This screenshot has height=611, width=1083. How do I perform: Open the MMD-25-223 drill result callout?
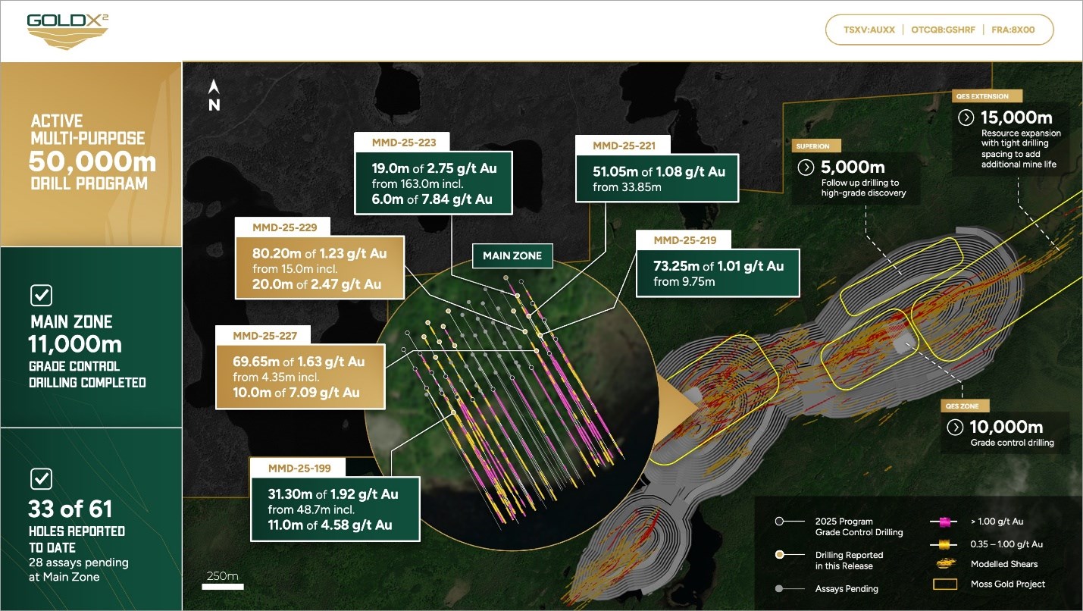click(x=434, y=175)
